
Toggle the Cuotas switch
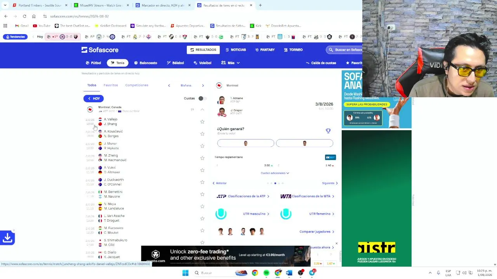point(202,98)
